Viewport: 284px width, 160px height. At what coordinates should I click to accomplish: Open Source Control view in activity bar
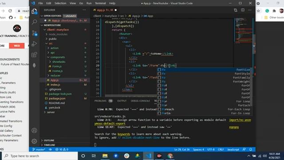coord(34,33)
